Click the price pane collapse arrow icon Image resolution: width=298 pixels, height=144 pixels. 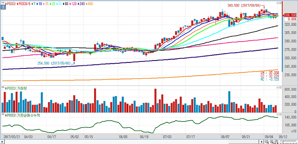click(x=278, y=3)
